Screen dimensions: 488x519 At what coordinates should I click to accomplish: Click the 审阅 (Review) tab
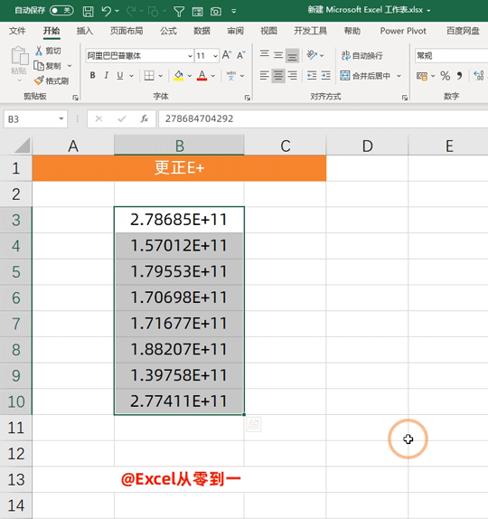[235, 31]
